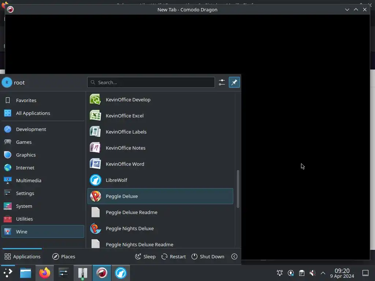Toggle the pin launcher open button
375x281 pixels.
pos(234,82)
